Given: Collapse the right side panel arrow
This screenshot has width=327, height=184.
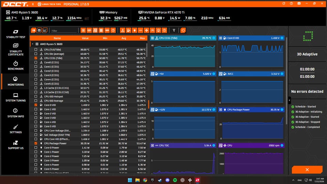Looking at the screenshot, I should tap(290, 100).
